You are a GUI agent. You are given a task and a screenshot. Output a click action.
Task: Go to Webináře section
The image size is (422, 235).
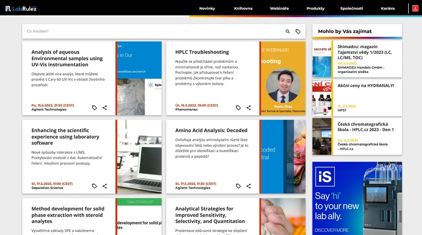280,8
